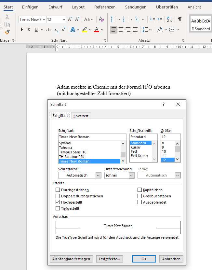Screen dimensions: 212x270
Task: Click the strikethrough ribbon icon
Action: click(48, 30)
